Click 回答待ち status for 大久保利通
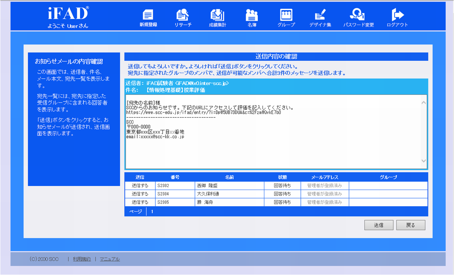Screen dimensions: 454x275 coord(283,194)
